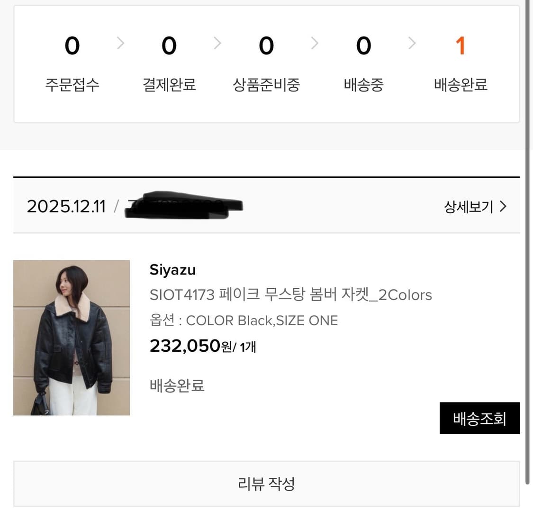Expand order details via right-pointing chevron

click(504, 206)
